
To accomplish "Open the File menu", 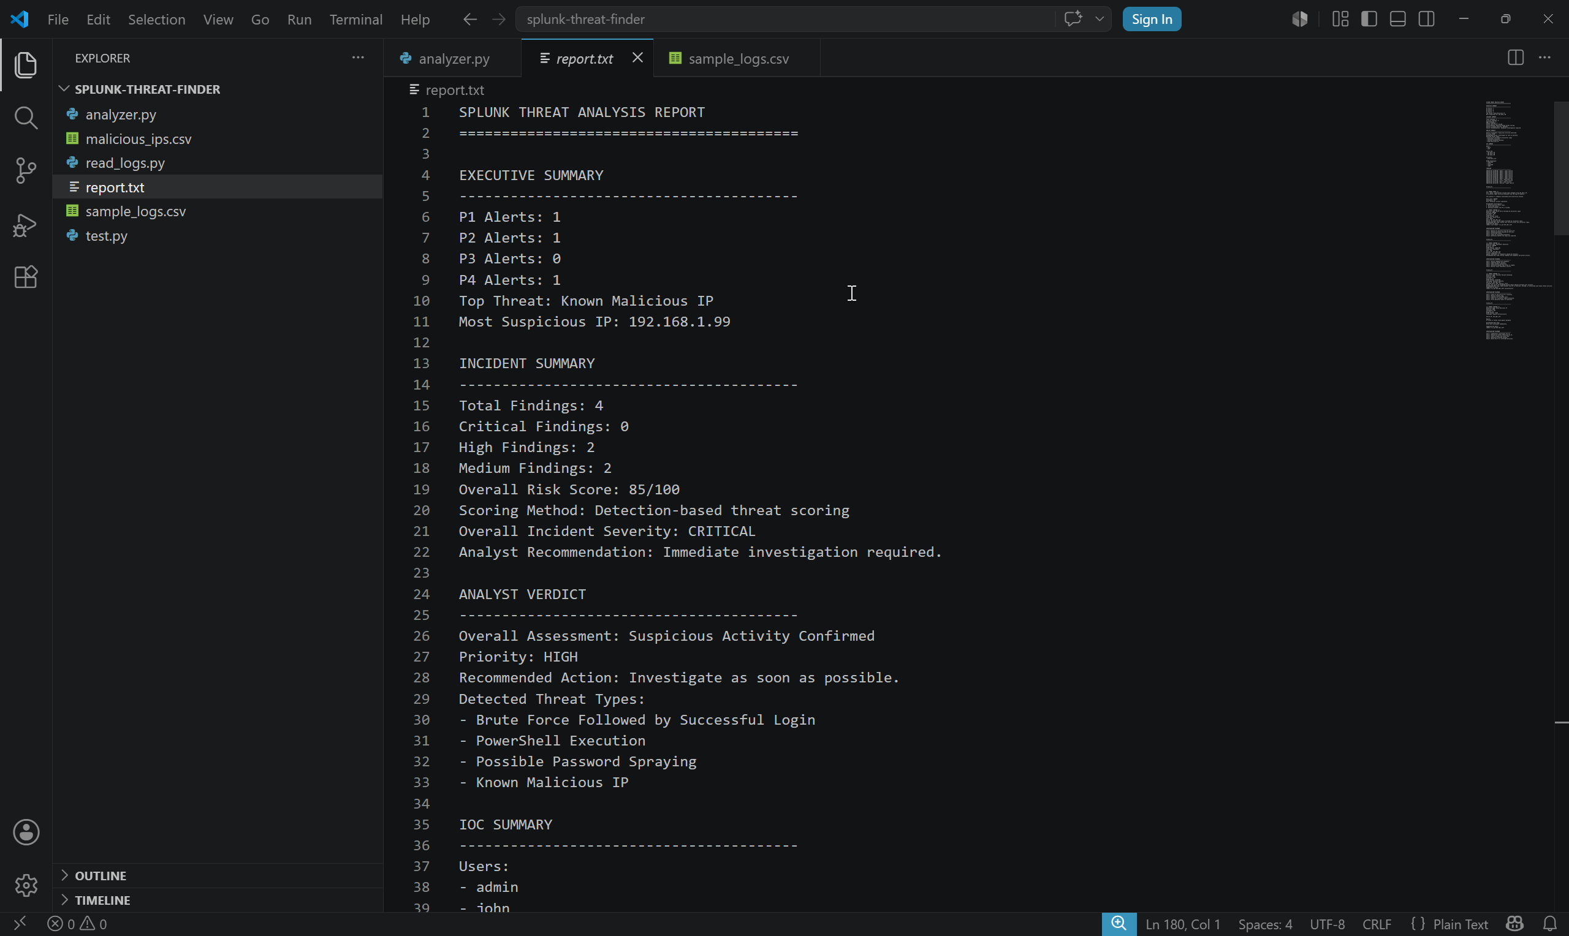I will coord(58,20).
